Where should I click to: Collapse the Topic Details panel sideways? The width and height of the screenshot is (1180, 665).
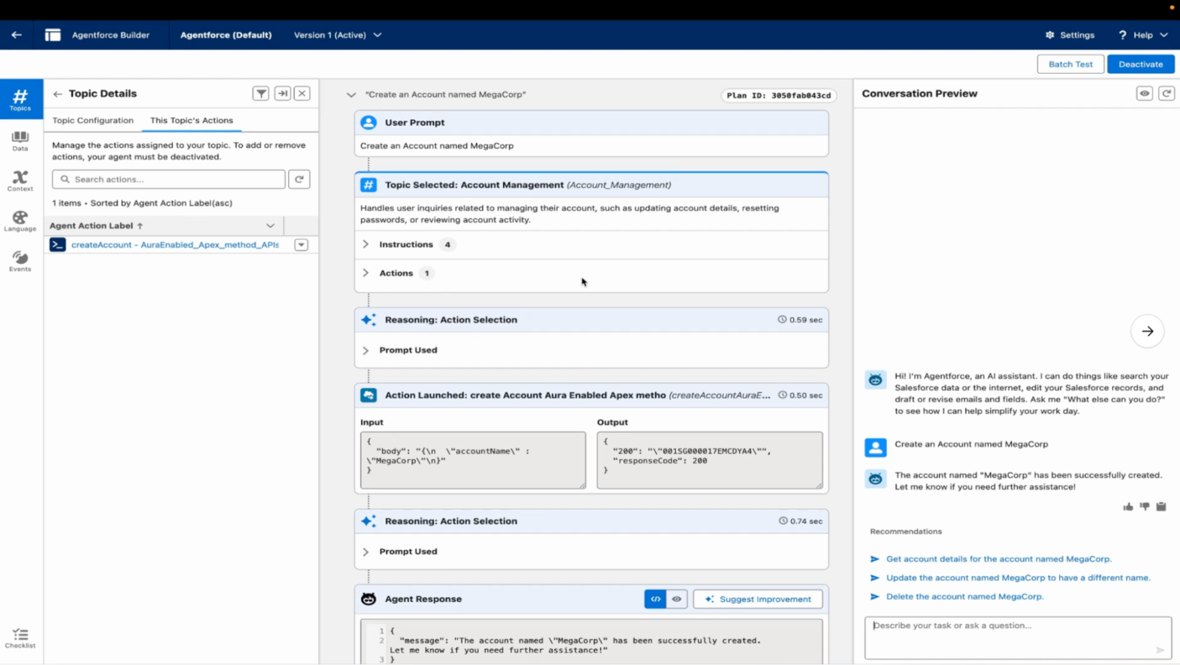click(x=283, y=94)
